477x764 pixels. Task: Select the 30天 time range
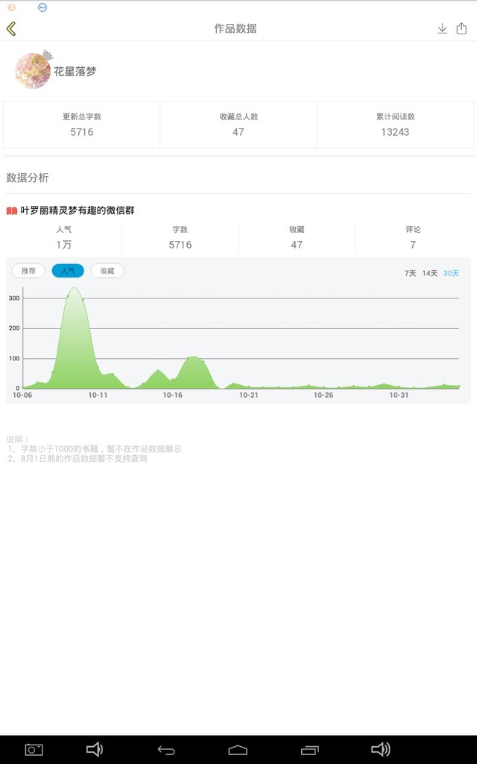point(451,273)
